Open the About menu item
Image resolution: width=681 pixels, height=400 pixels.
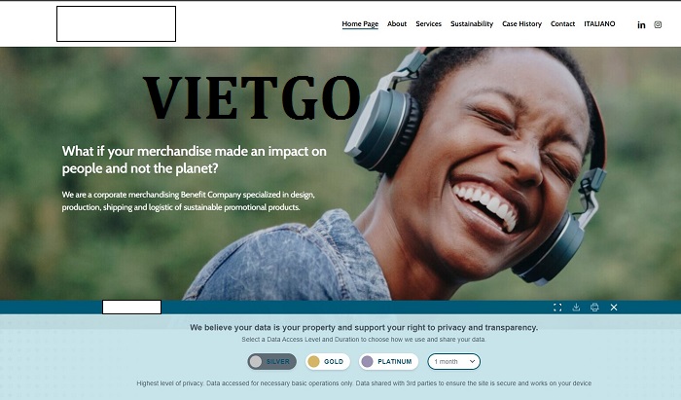click(x=397, y=24)
